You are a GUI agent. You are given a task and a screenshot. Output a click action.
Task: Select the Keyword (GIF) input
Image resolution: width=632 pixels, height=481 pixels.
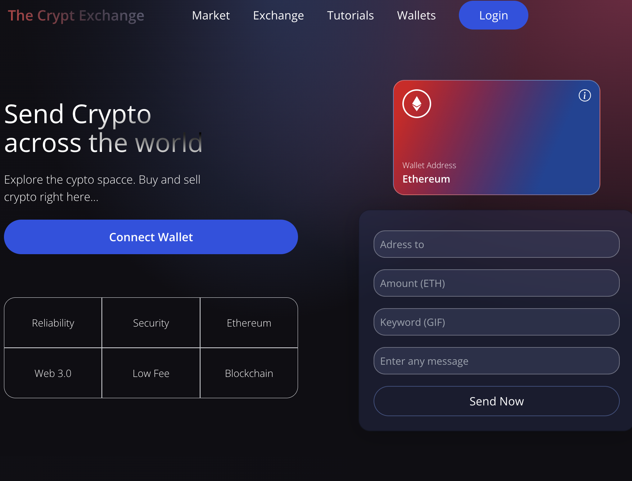coord(496,322)
